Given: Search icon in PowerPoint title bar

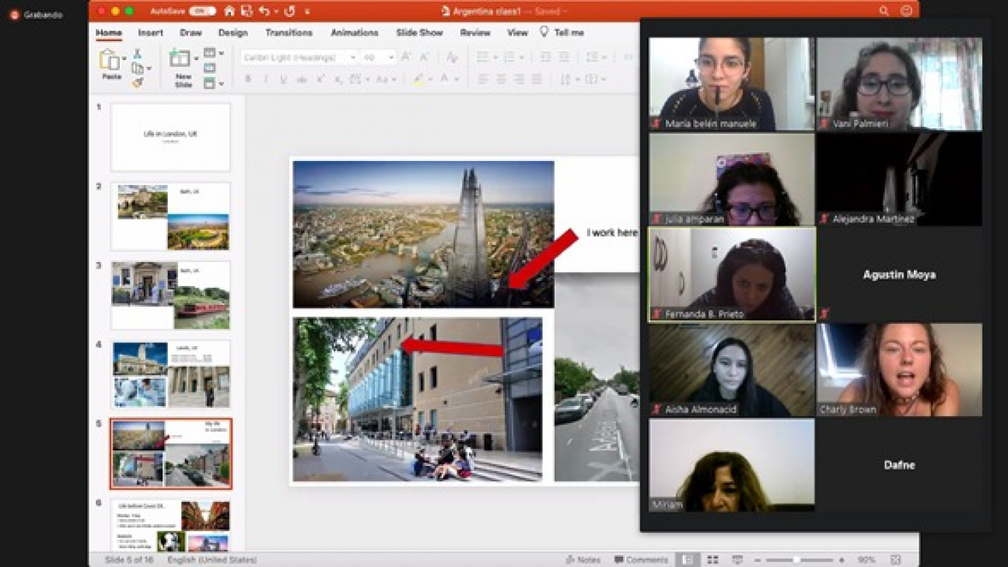Looking at the screenshot, I should (x=884, y=11).
